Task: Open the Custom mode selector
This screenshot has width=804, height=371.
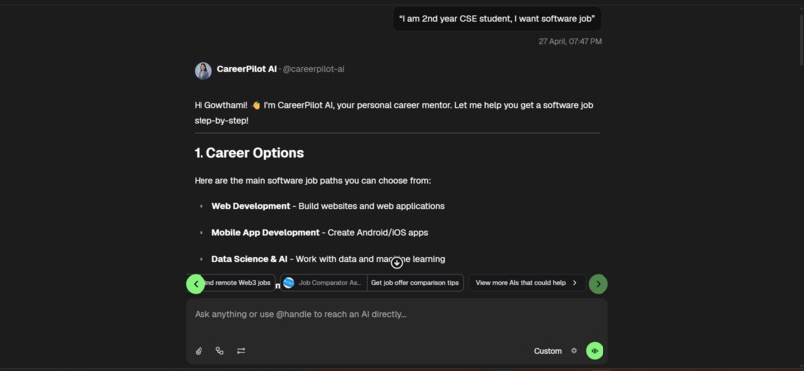Action: pos(547,351)
